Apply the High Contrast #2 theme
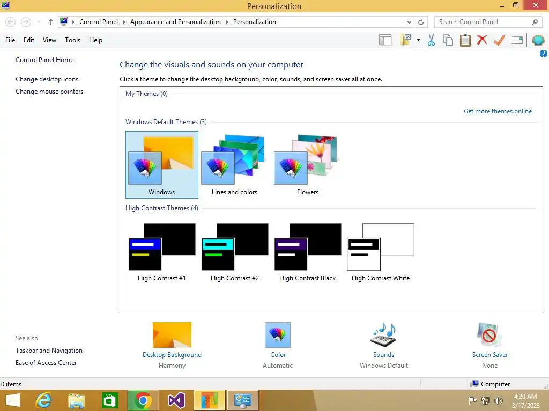549x411 pixels. pyautogui.click(x=235, y=253)
